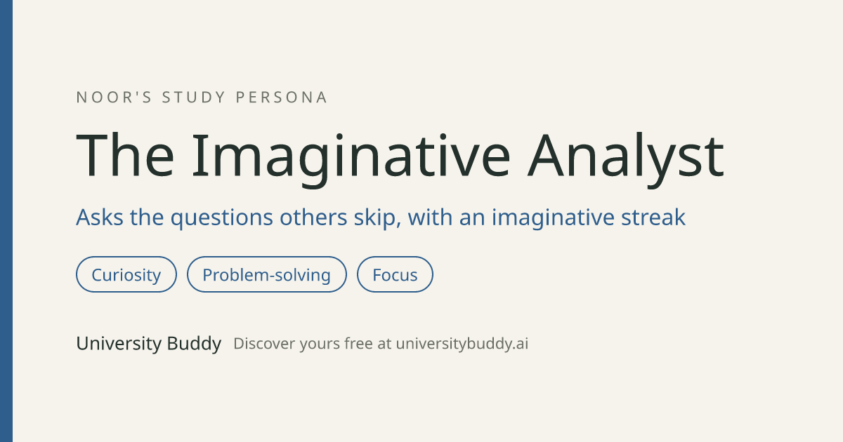Visit the universitybuddy.ai web address
The width and height of the screenshot is (843, 442).
[x=462, y=344]
